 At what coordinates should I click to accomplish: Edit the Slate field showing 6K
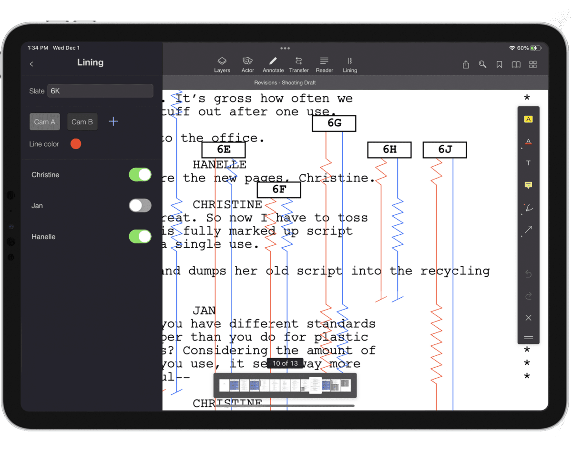pos(100,90)
